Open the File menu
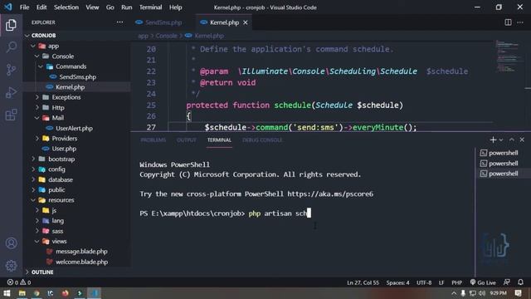This screenshot has width=531, height=299. pos(24,7)
